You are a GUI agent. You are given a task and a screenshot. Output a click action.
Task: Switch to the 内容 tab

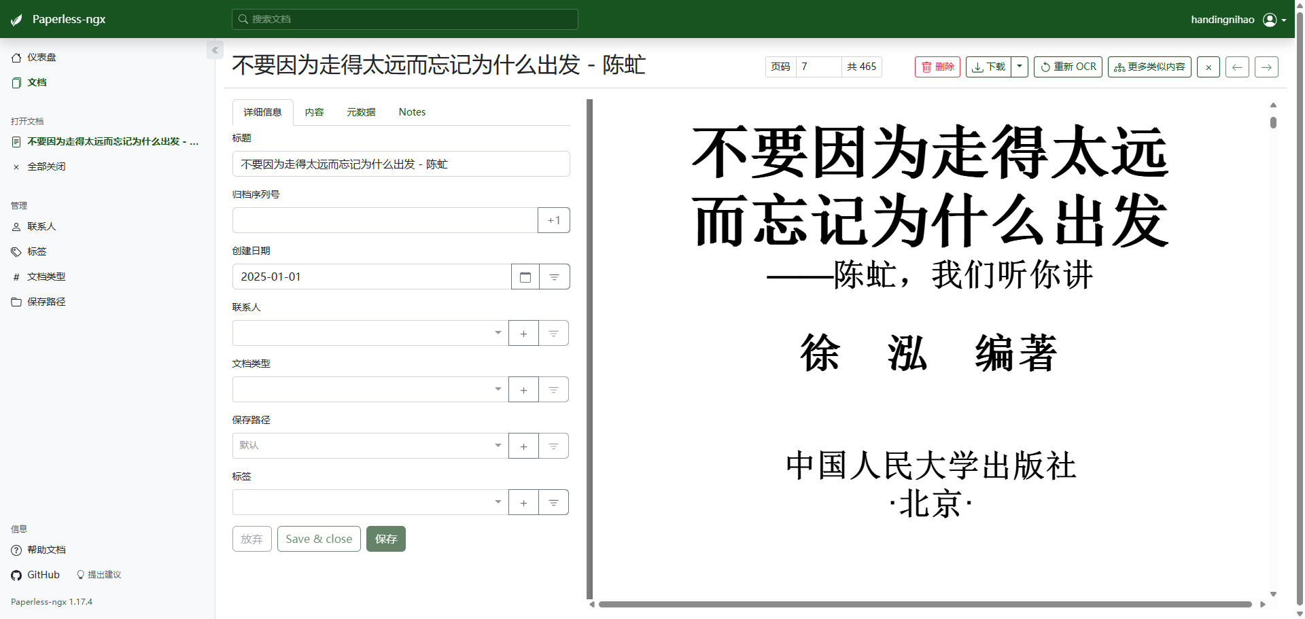coord(314,112)
